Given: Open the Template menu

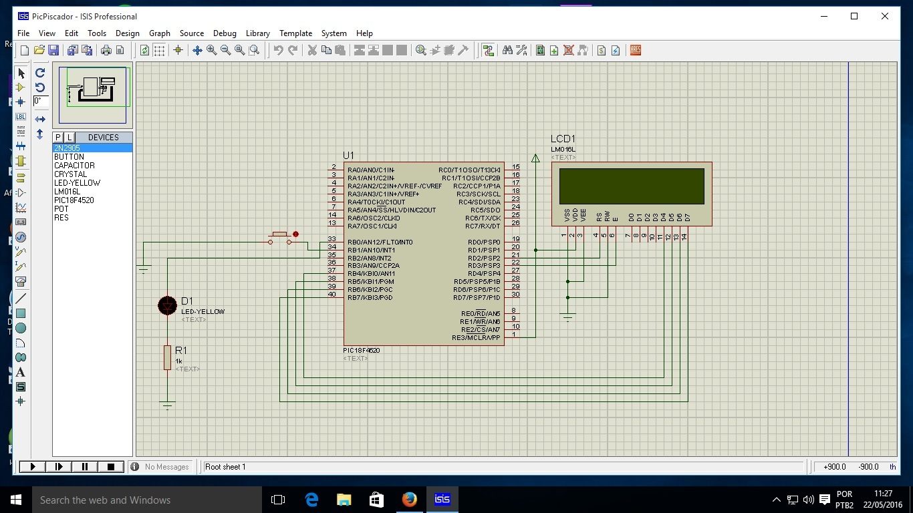Looking at the screenshot, I should click(x=295, y=33).
